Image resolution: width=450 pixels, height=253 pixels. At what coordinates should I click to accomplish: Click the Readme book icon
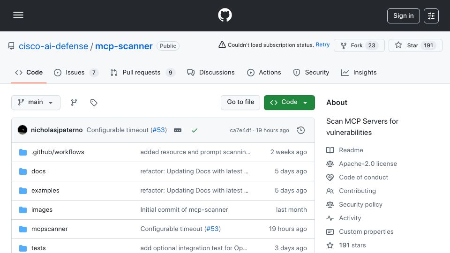pyautogui.click(x=330, y=150)
